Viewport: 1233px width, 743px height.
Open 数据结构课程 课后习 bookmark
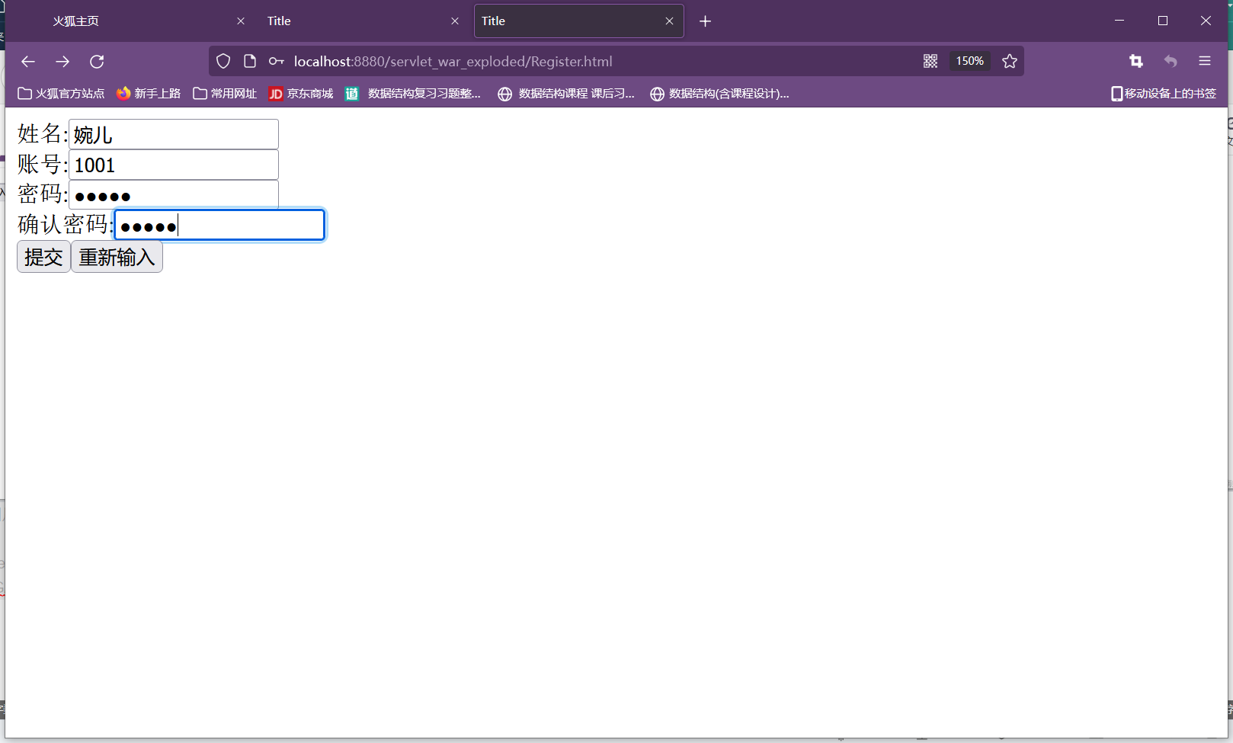[x=566, y=94]
